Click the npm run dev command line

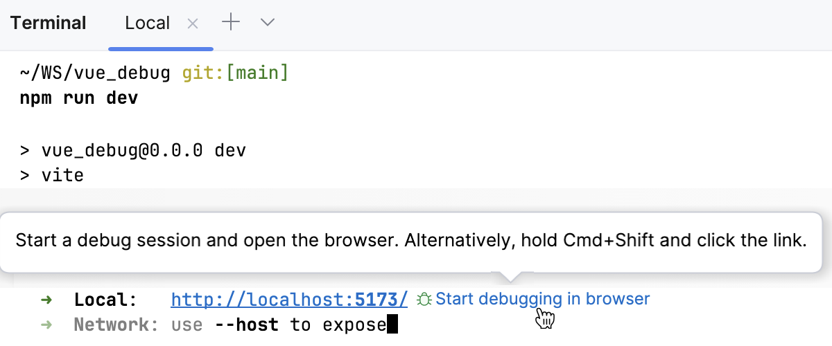tap(79, 98)
